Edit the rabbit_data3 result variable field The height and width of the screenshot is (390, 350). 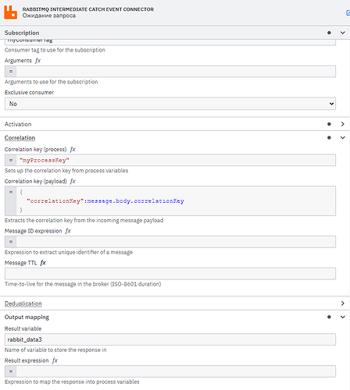click(x=170, y=339)
